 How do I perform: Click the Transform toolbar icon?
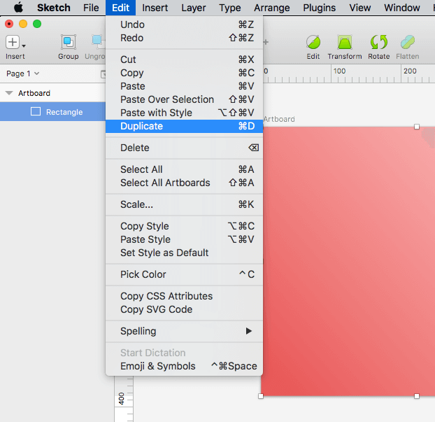tap(345, 42)
